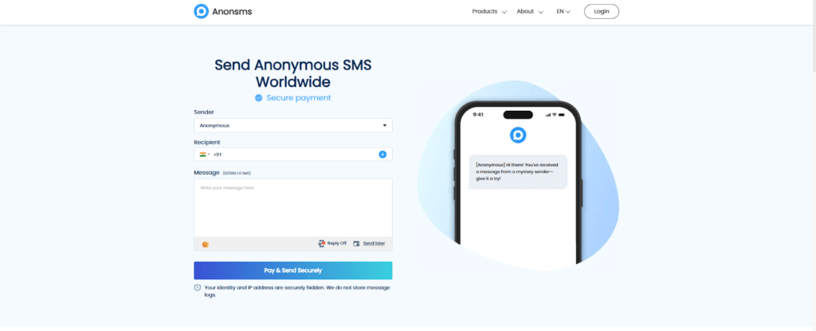Add another recipient with the plus icon
This screenshot has height=331, width=816.
click(x=382, y=154)
